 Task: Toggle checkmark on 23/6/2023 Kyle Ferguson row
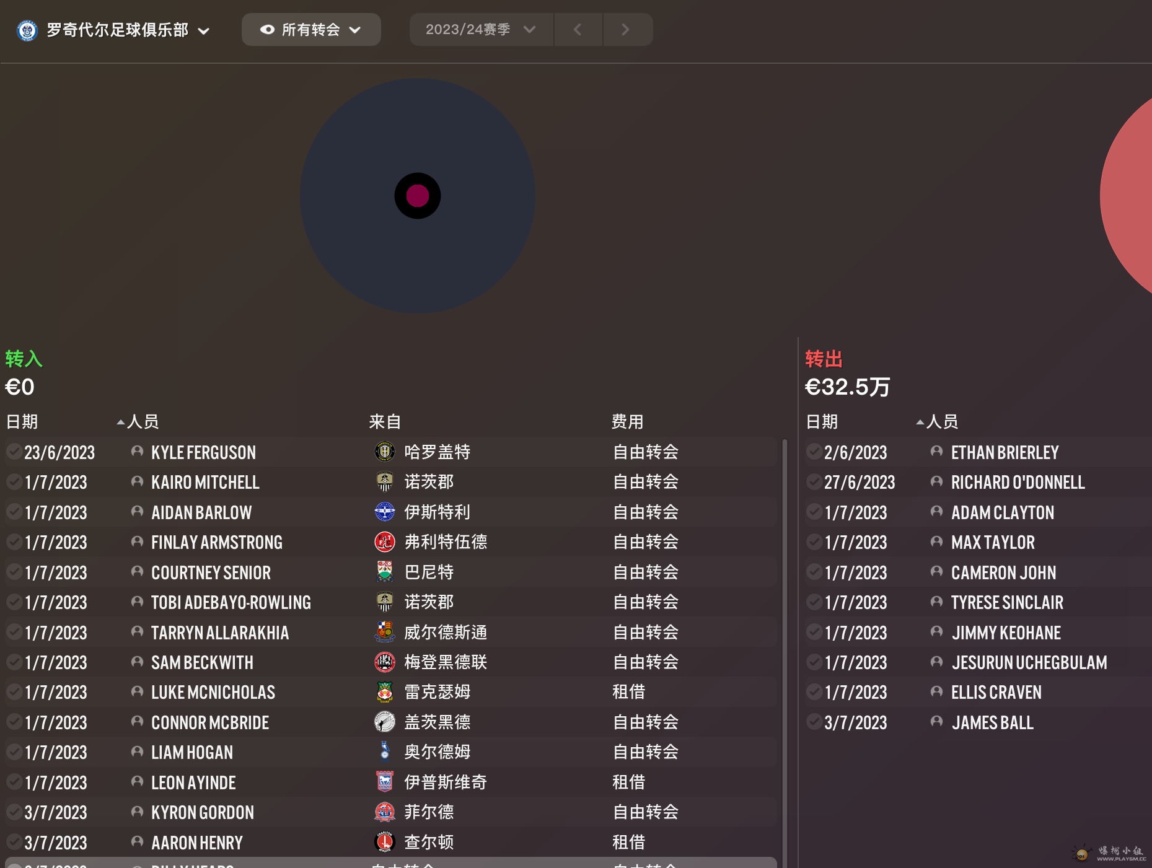(14, 452)
